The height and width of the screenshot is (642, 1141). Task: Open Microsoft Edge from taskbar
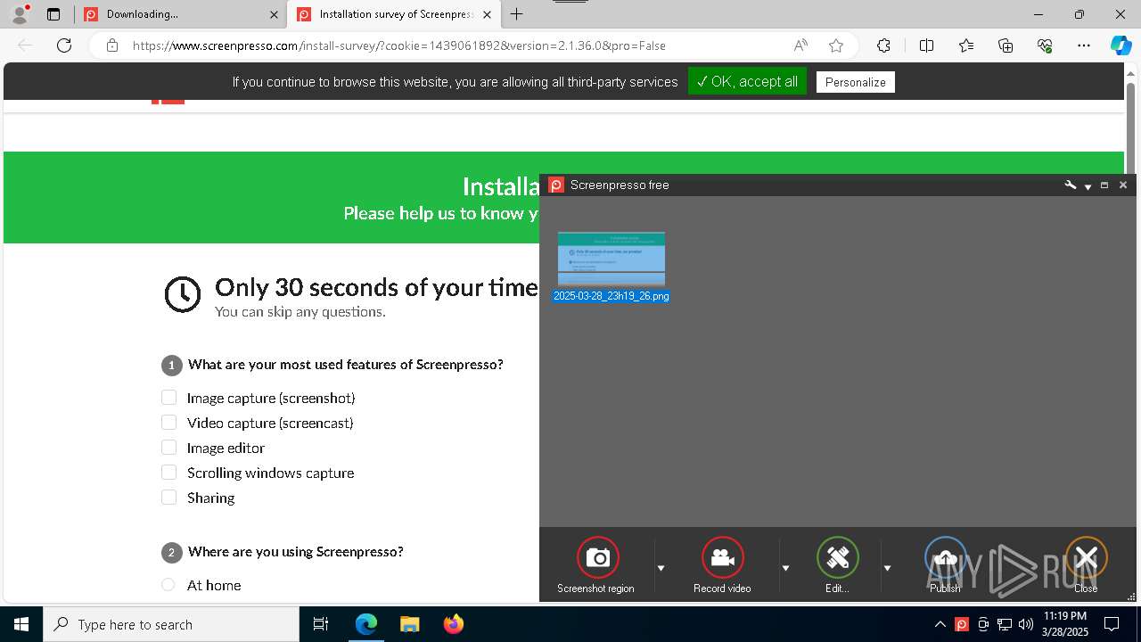pos(366,624)
